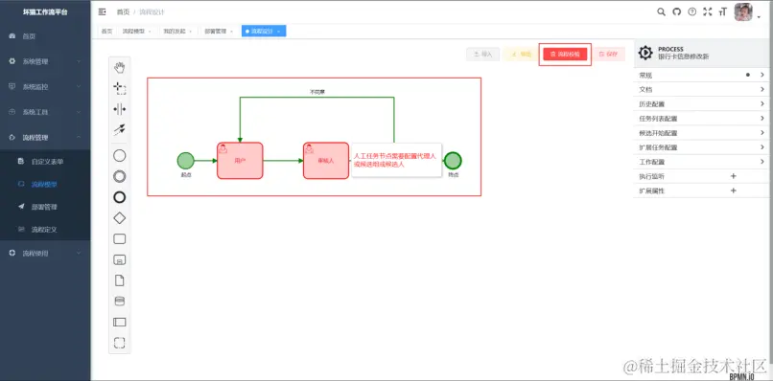773x381 pixels.
Task: Open 流程定义 in the sidebar
Action: point(45,230)
